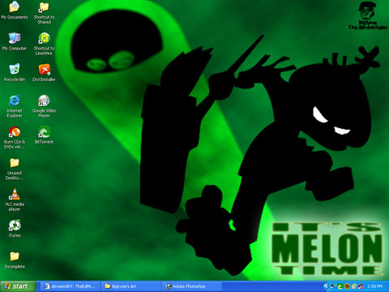Open the My Documents desktop icon
Screen dimensions: 389x292
point(15,11)
